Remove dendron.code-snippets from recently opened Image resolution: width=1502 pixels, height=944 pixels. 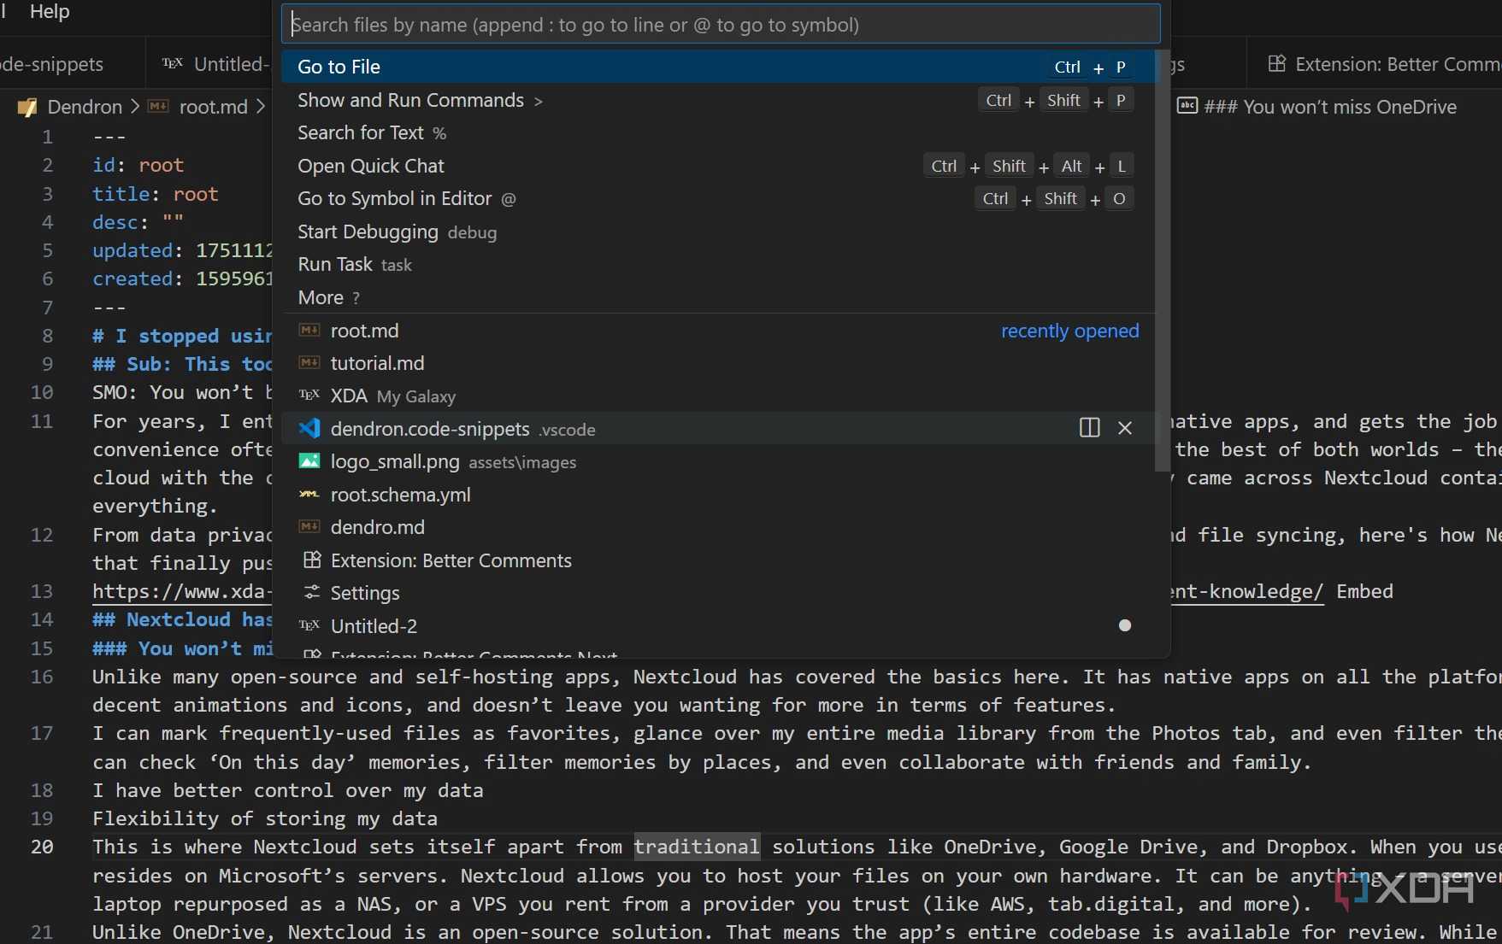1125,428
